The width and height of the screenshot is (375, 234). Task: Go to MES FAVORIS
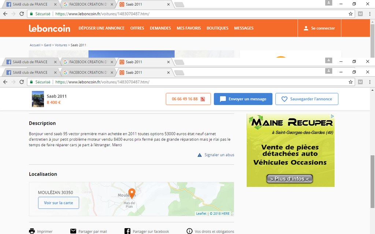coord(189,28)
